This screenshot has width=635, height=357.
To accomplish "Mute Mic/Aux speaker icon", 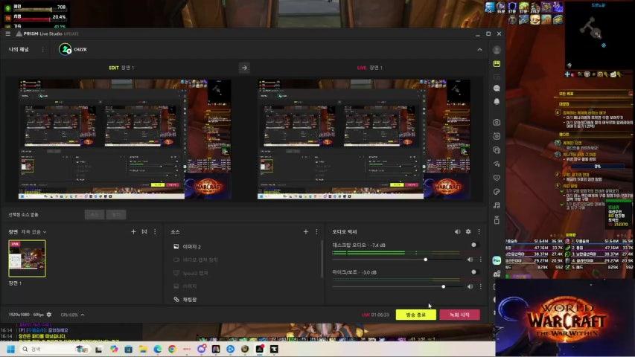I will coord(470,286).
